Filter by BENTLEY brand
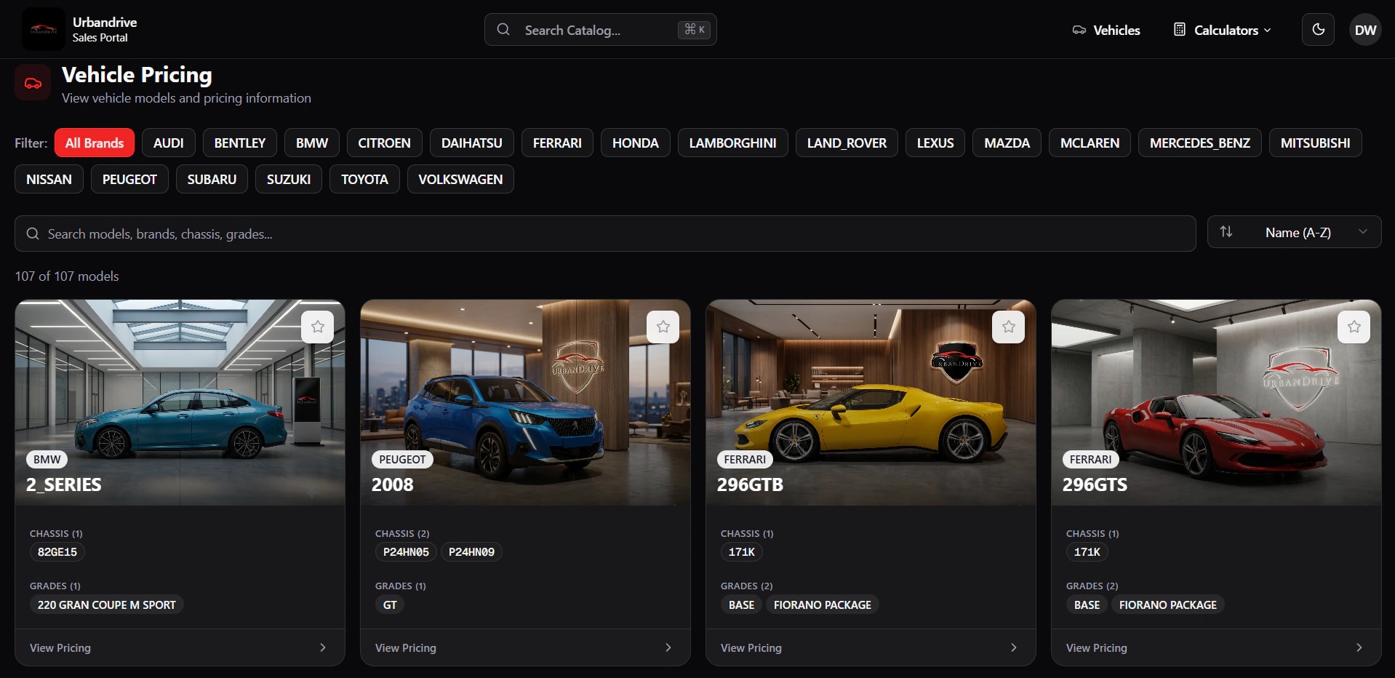 240,143
